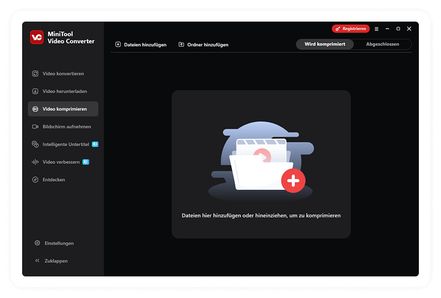
Task: Go to Bildschirm aufnehmen
Action: tap(63, 127)
